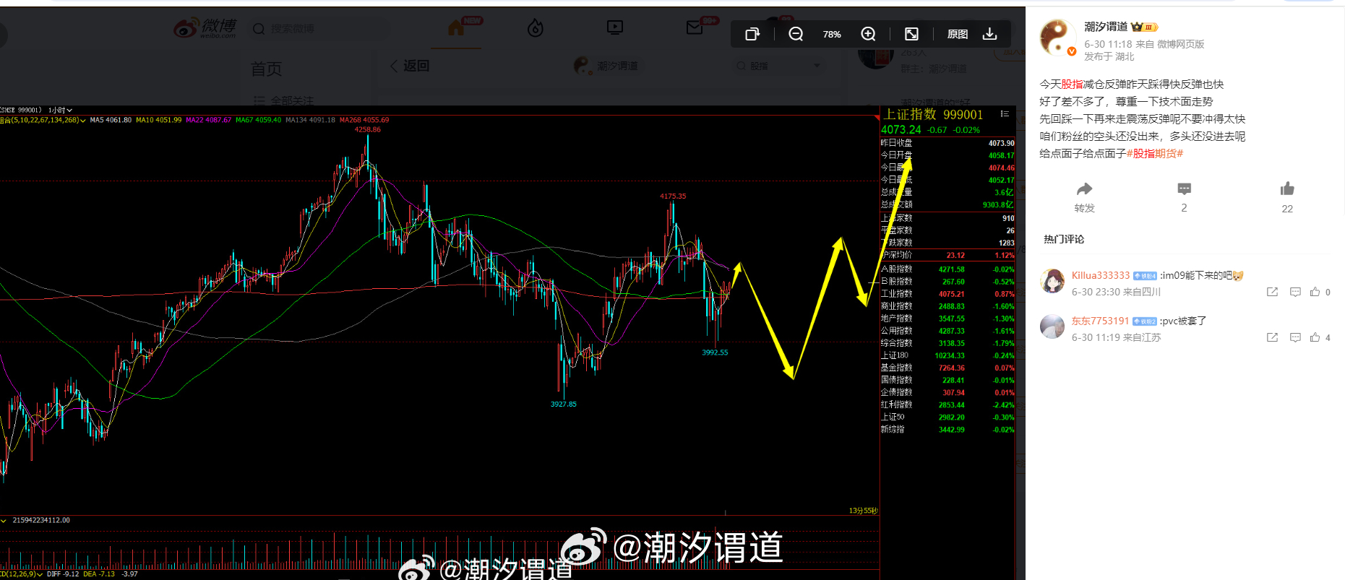
Task: Open comments with the speech bubble icon showing 2
Action: (1184, 189)
